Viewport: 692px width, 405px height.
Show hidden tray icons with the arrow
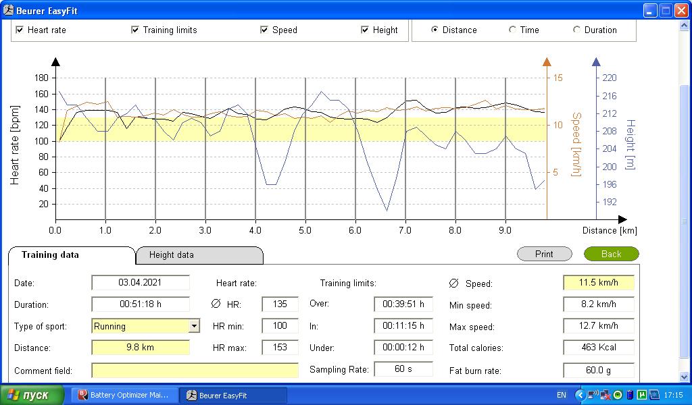[580, 395]
